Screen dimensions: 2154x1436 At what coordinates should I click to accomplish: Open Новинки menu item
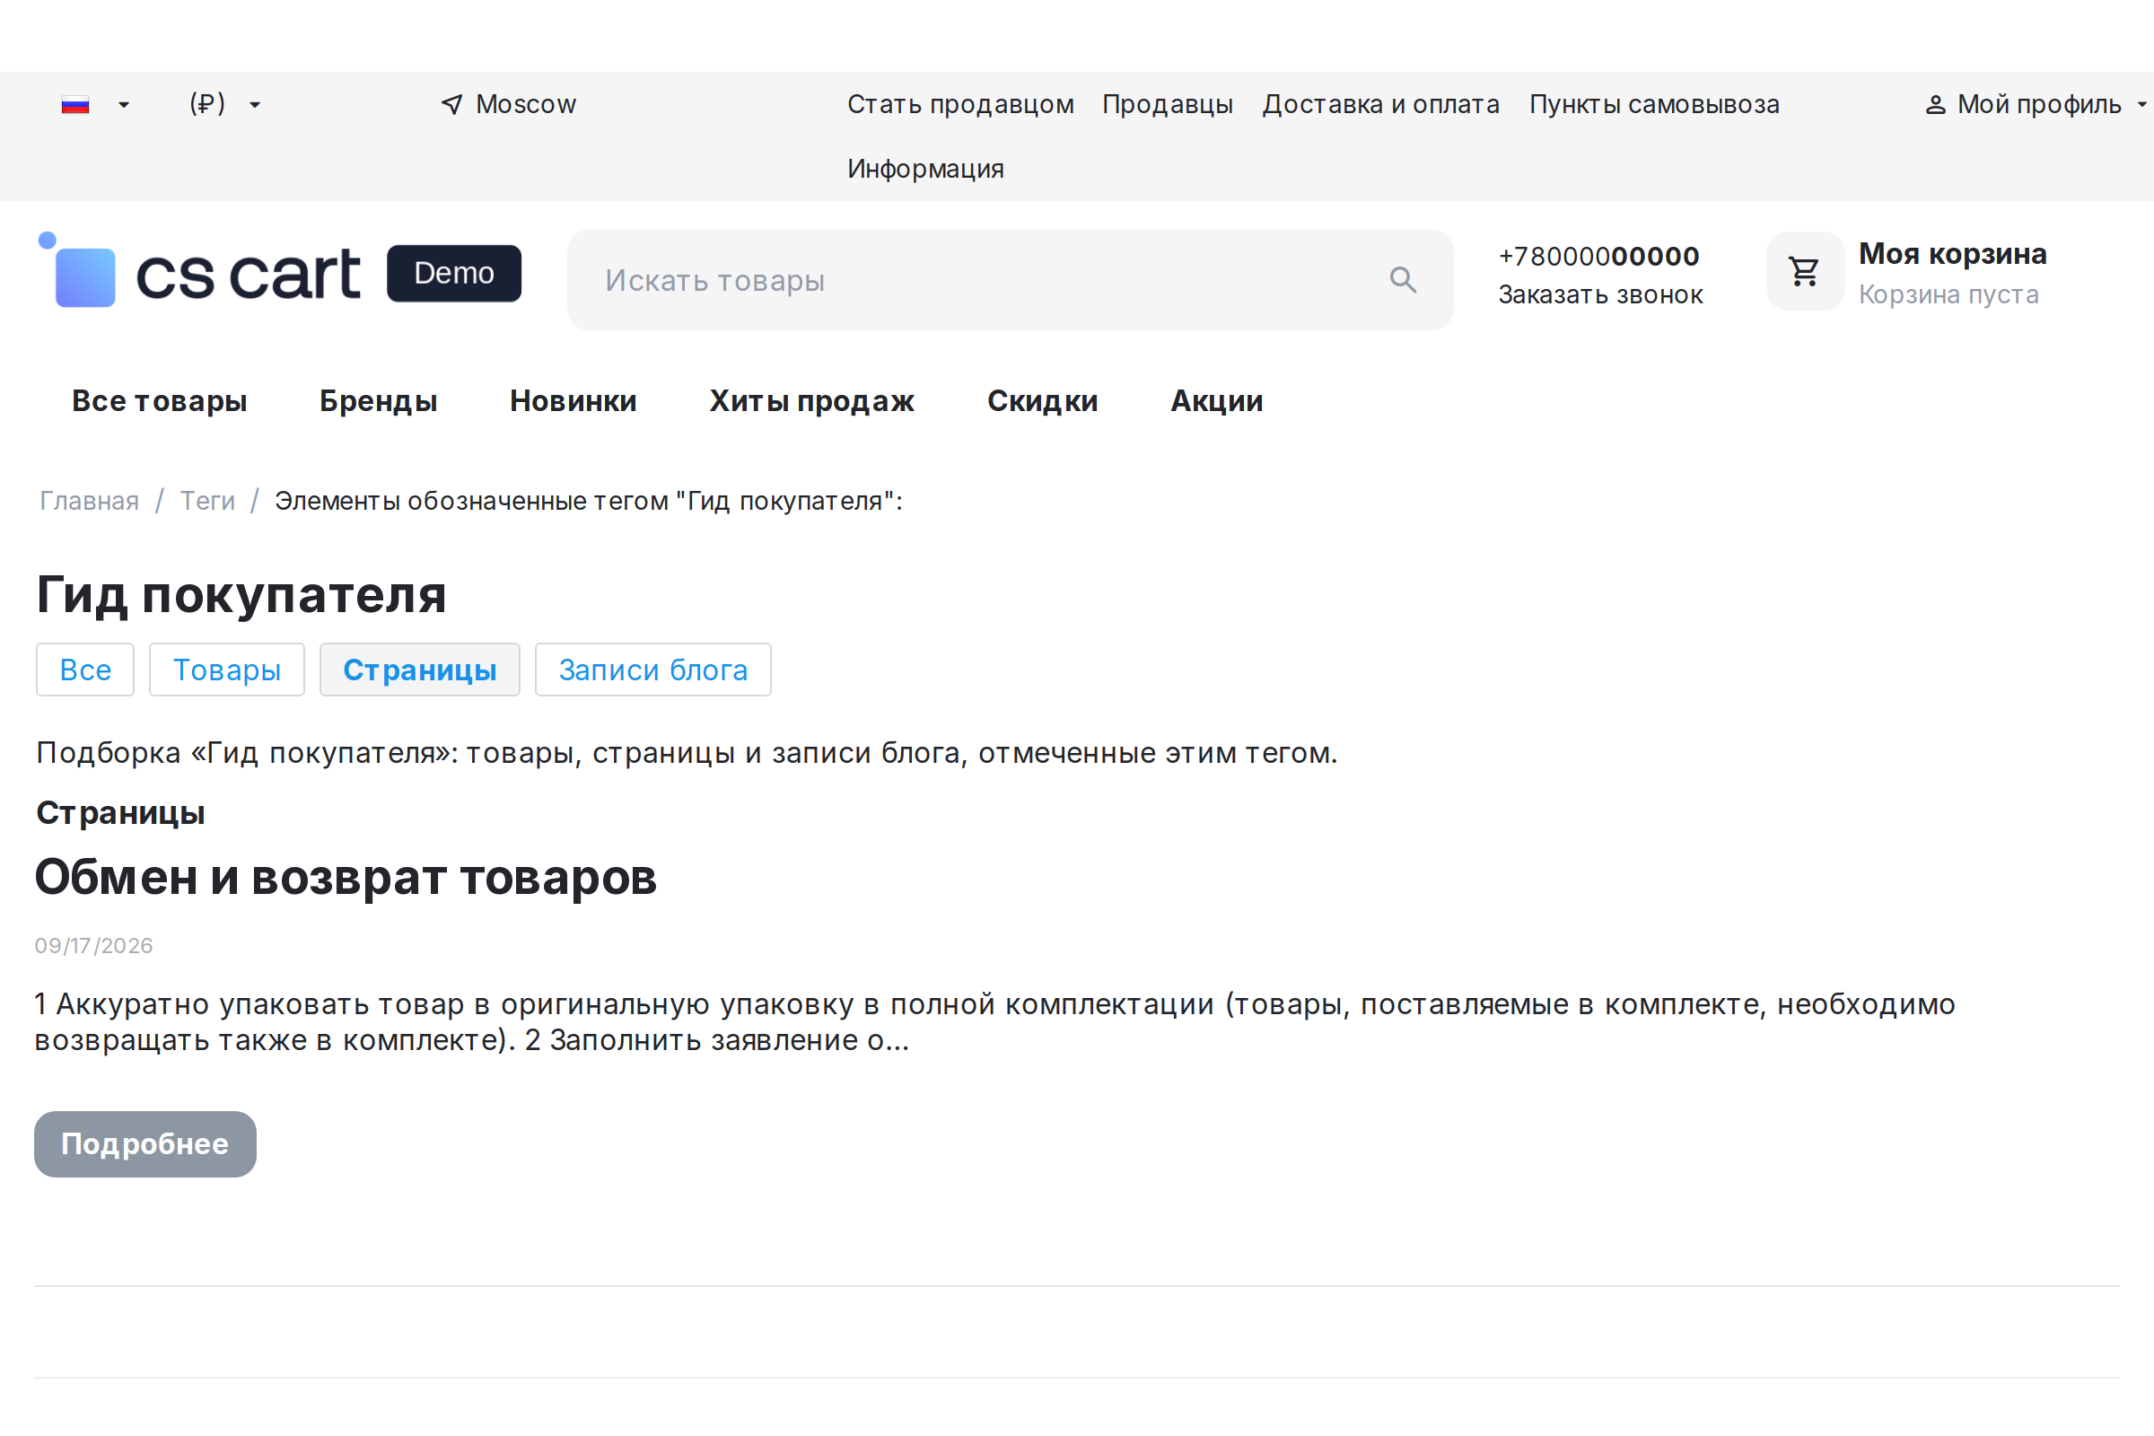pos(574,401)
